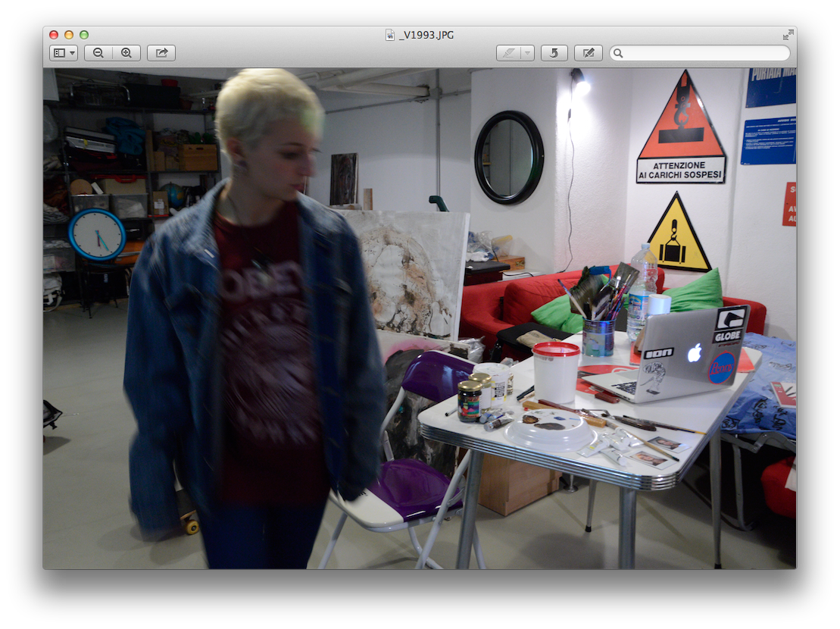
Task: Click the search magnifying glass icon
Action: (x=619, y=53)
